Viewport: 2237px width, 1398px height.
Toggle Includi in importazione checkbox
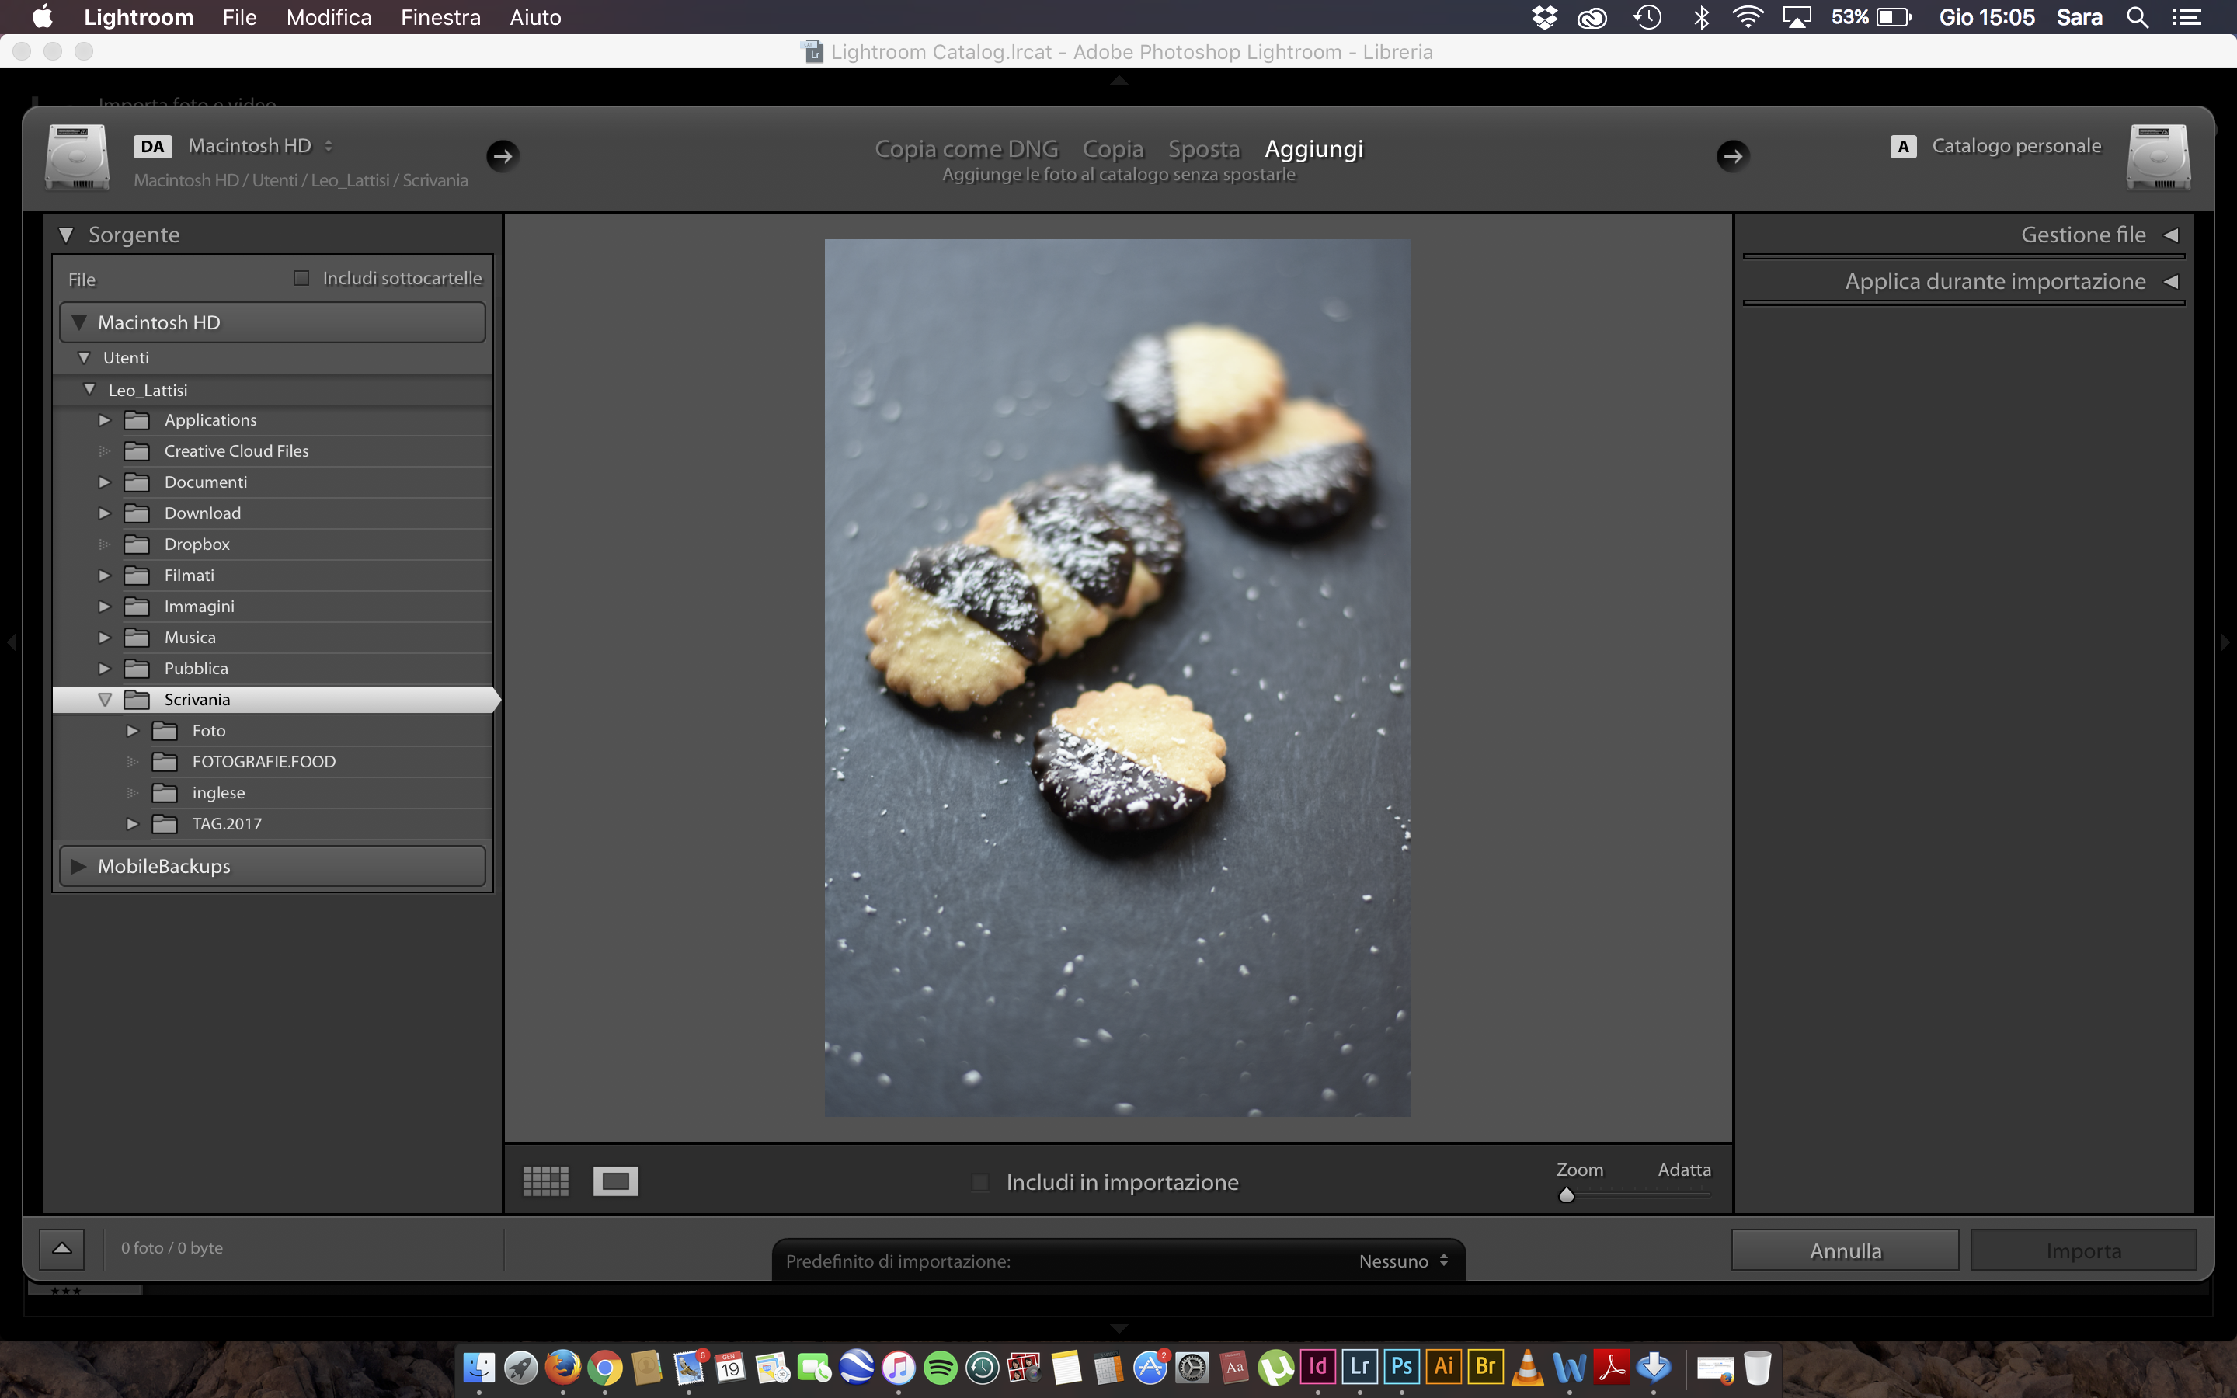(x=981, y=1183)
